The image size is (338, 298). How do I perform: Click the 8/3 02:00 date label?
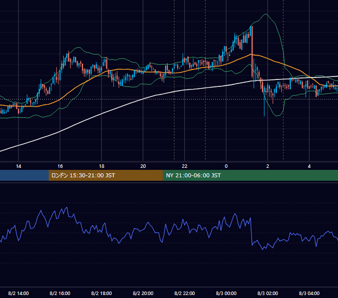coord(268,293)
